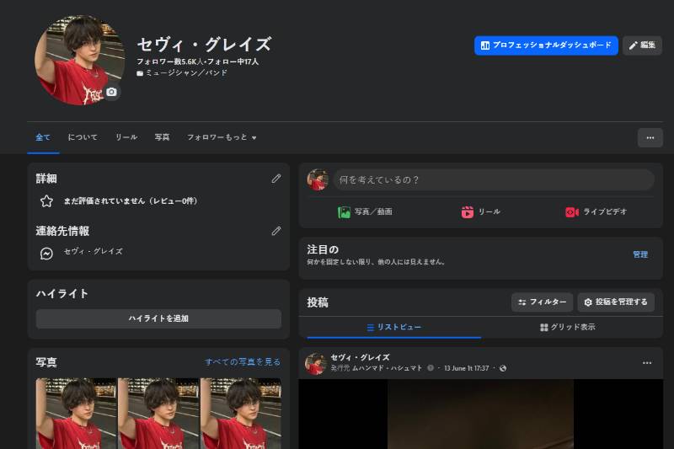Viewport: 674px width, 449px height.
Task: Create a リール from composer
Action: [x=480, y=211]
